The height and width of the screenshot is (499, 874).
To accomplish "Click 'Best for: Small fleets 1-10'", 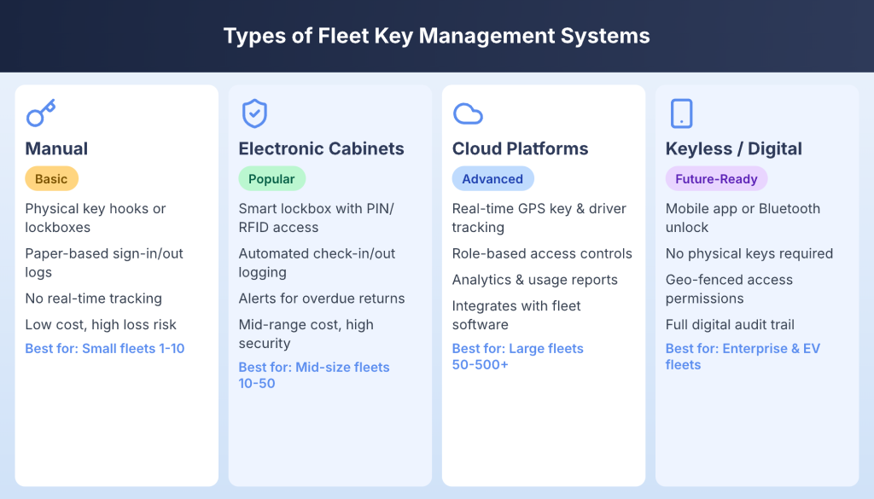I will click(x=105, y=349).
